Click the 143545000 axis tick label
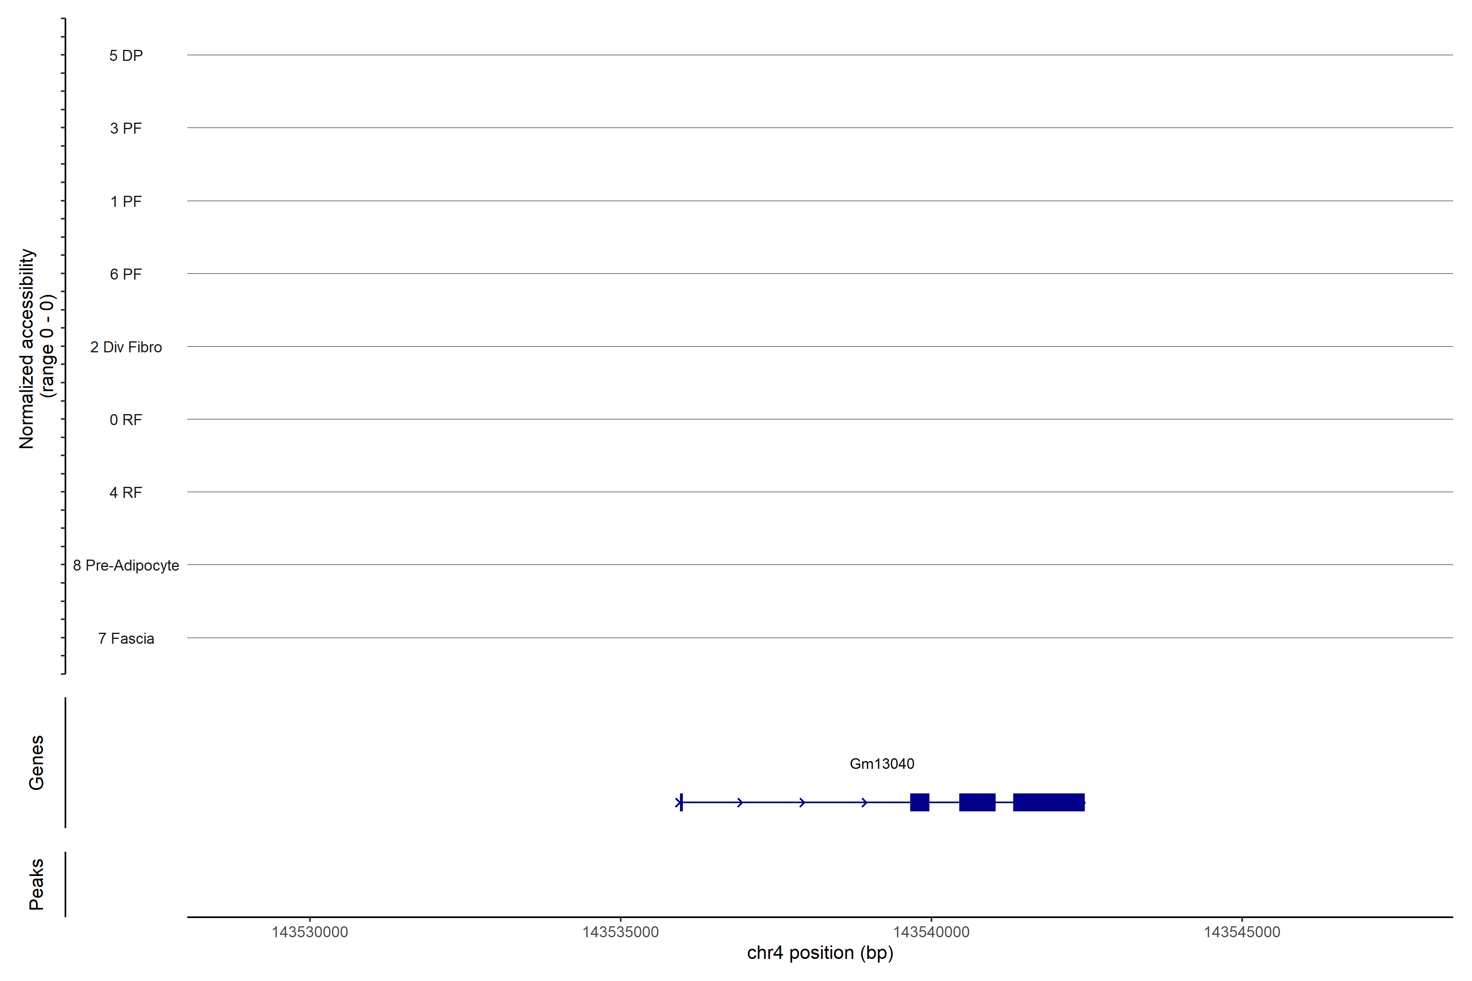The height and width of the screenshot is (981, 1472). (x=1242, y=932)
